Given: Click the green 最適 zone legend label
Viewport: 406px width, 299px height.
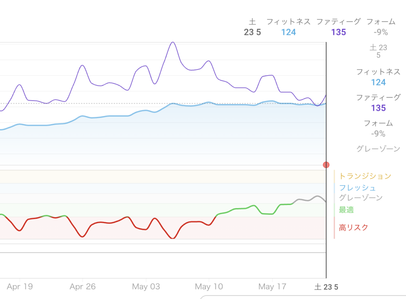Looking at the screenshot, I should pos(346,210).
